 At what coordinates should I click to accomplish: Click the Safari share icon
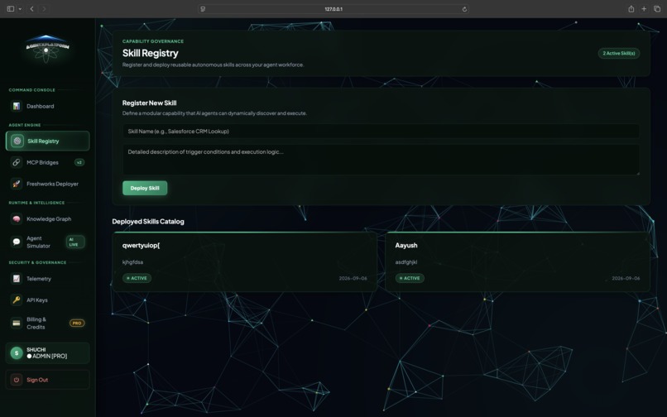631,8
